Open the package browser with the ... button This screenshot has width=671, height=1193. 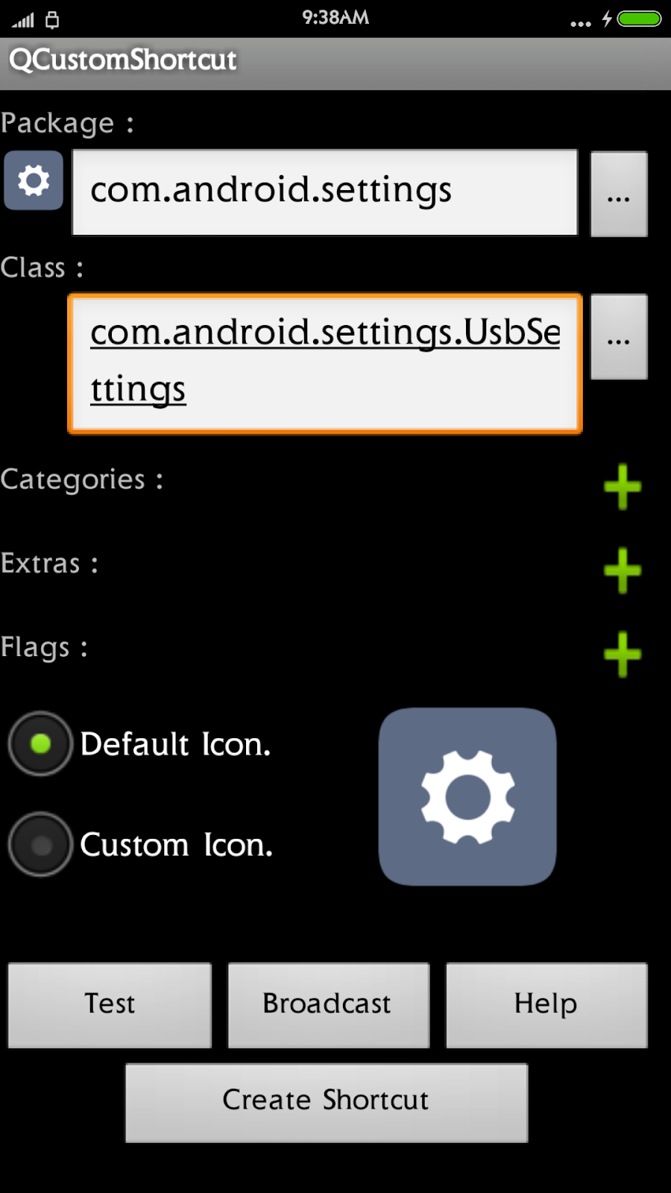click(619, 194)
